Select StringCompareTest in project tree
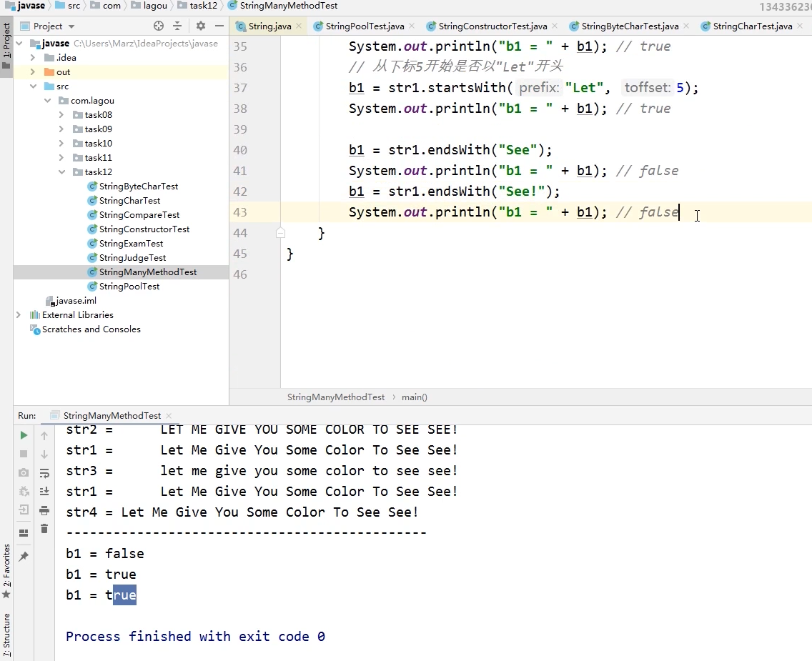The image size is (812, 661). tap(139, 215)
